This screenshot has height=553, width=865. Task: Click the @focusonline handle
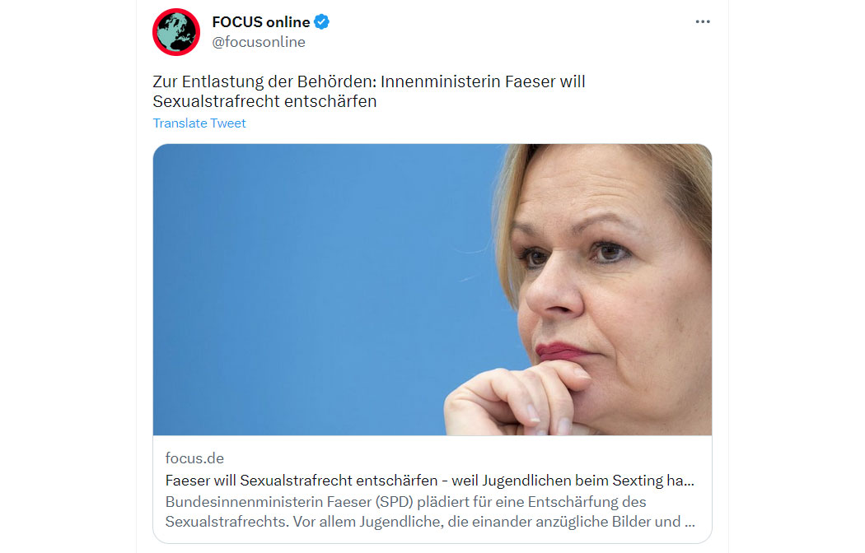pyautogui.click(x=259, y=42)
